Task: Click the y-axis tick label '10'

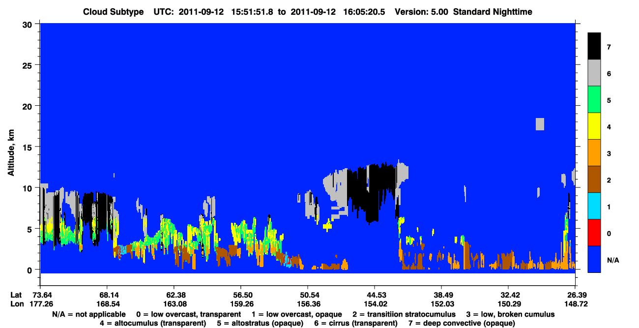Action: coord(29,188)
